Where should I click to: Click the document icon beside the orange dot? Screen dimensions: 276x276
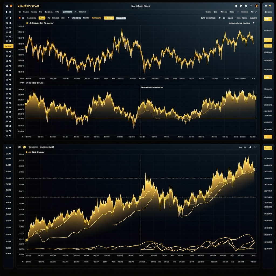pos(23,18)
